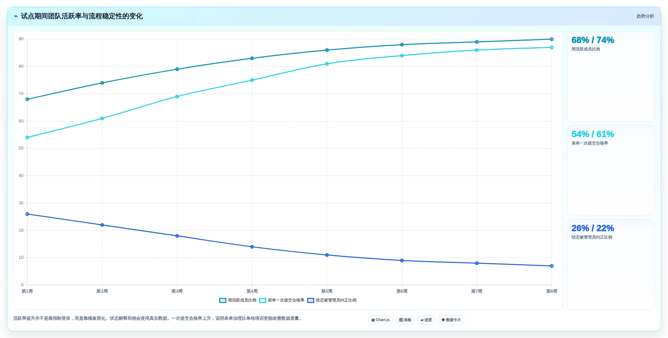Click 表单一次提交合格率 point at 第1周
The height and width of the screenshot is (338, 668).
click(x=27, y=138)
